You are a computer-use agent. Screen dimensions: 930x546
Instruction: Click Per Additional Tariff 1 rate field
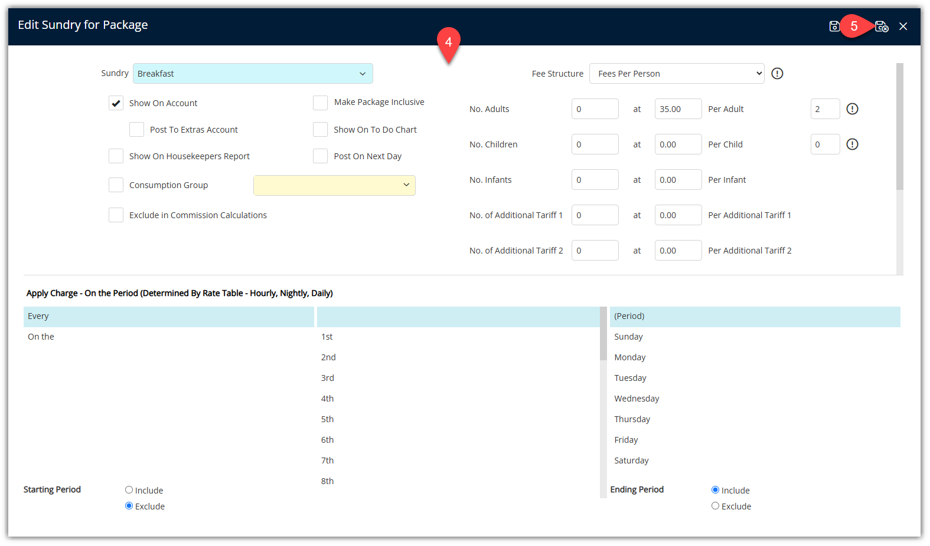[x=678, y=215]
